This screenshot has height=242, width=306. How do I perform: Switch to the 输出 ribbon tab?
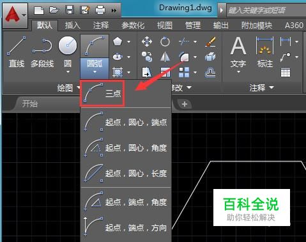[221, 26]
